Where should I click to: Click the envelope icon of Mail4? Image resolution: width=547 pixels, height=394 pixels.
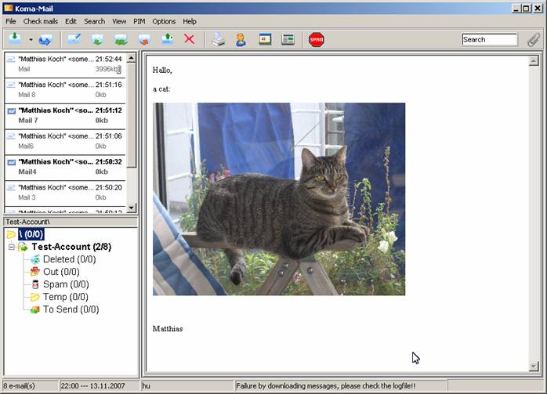[12, 162]
